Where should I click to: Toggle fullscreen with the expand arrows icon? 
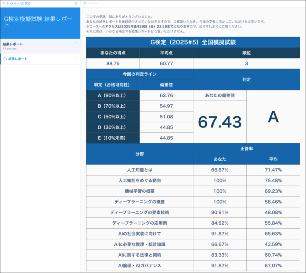(x=76, y=3)
